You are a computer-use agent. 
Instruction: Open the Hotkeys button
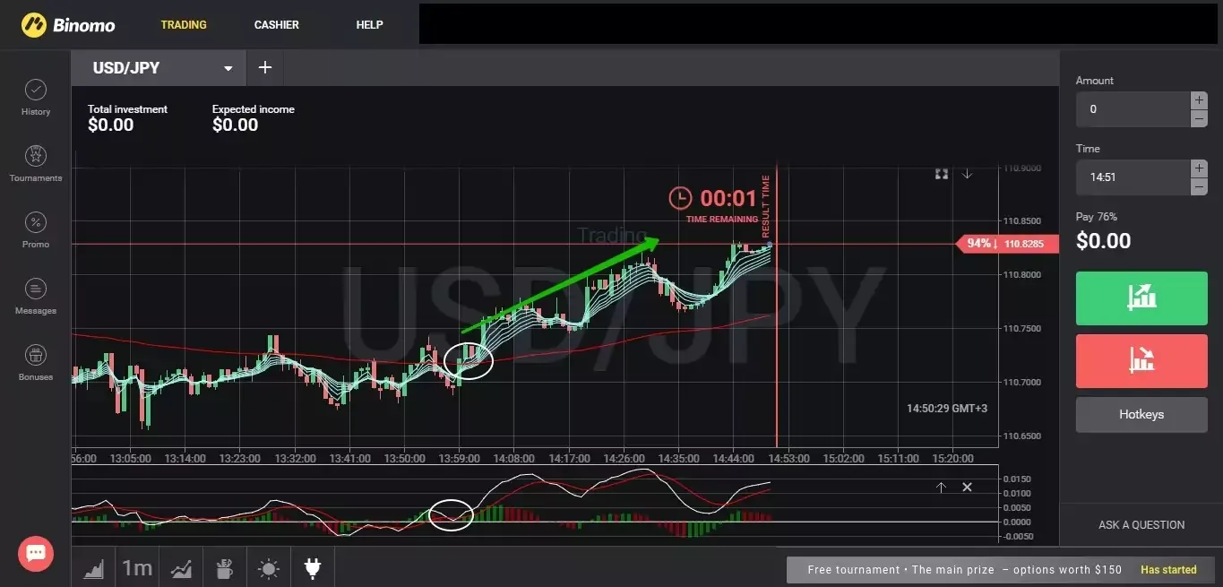coord(1141,415)
